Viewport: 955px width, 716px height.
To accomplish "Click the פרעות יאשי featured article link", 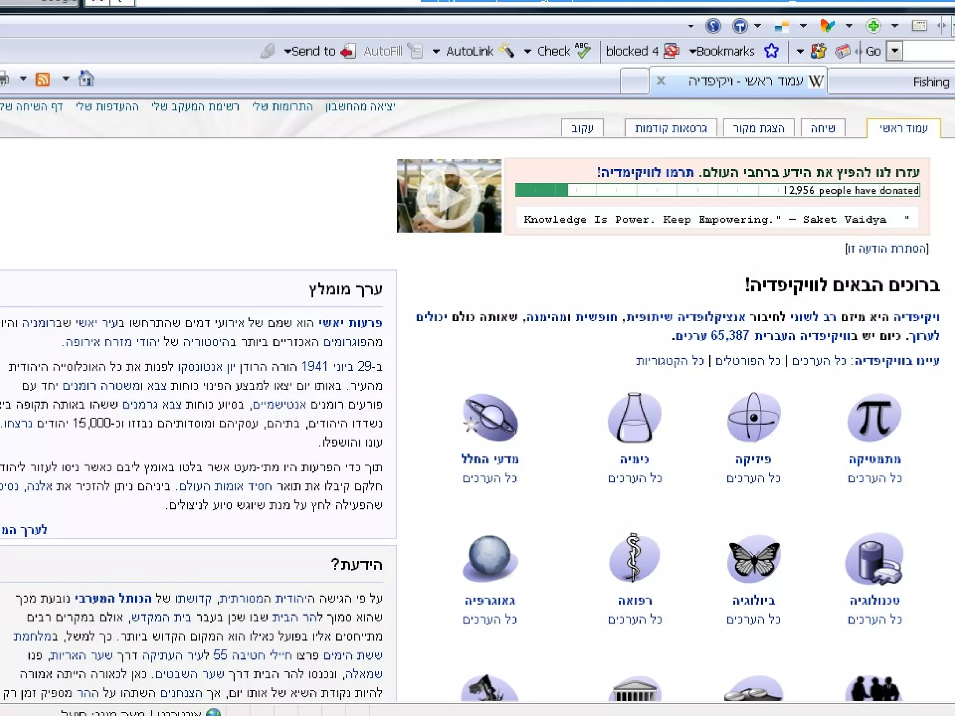I will pyautogui.click(x=350, y=323).
